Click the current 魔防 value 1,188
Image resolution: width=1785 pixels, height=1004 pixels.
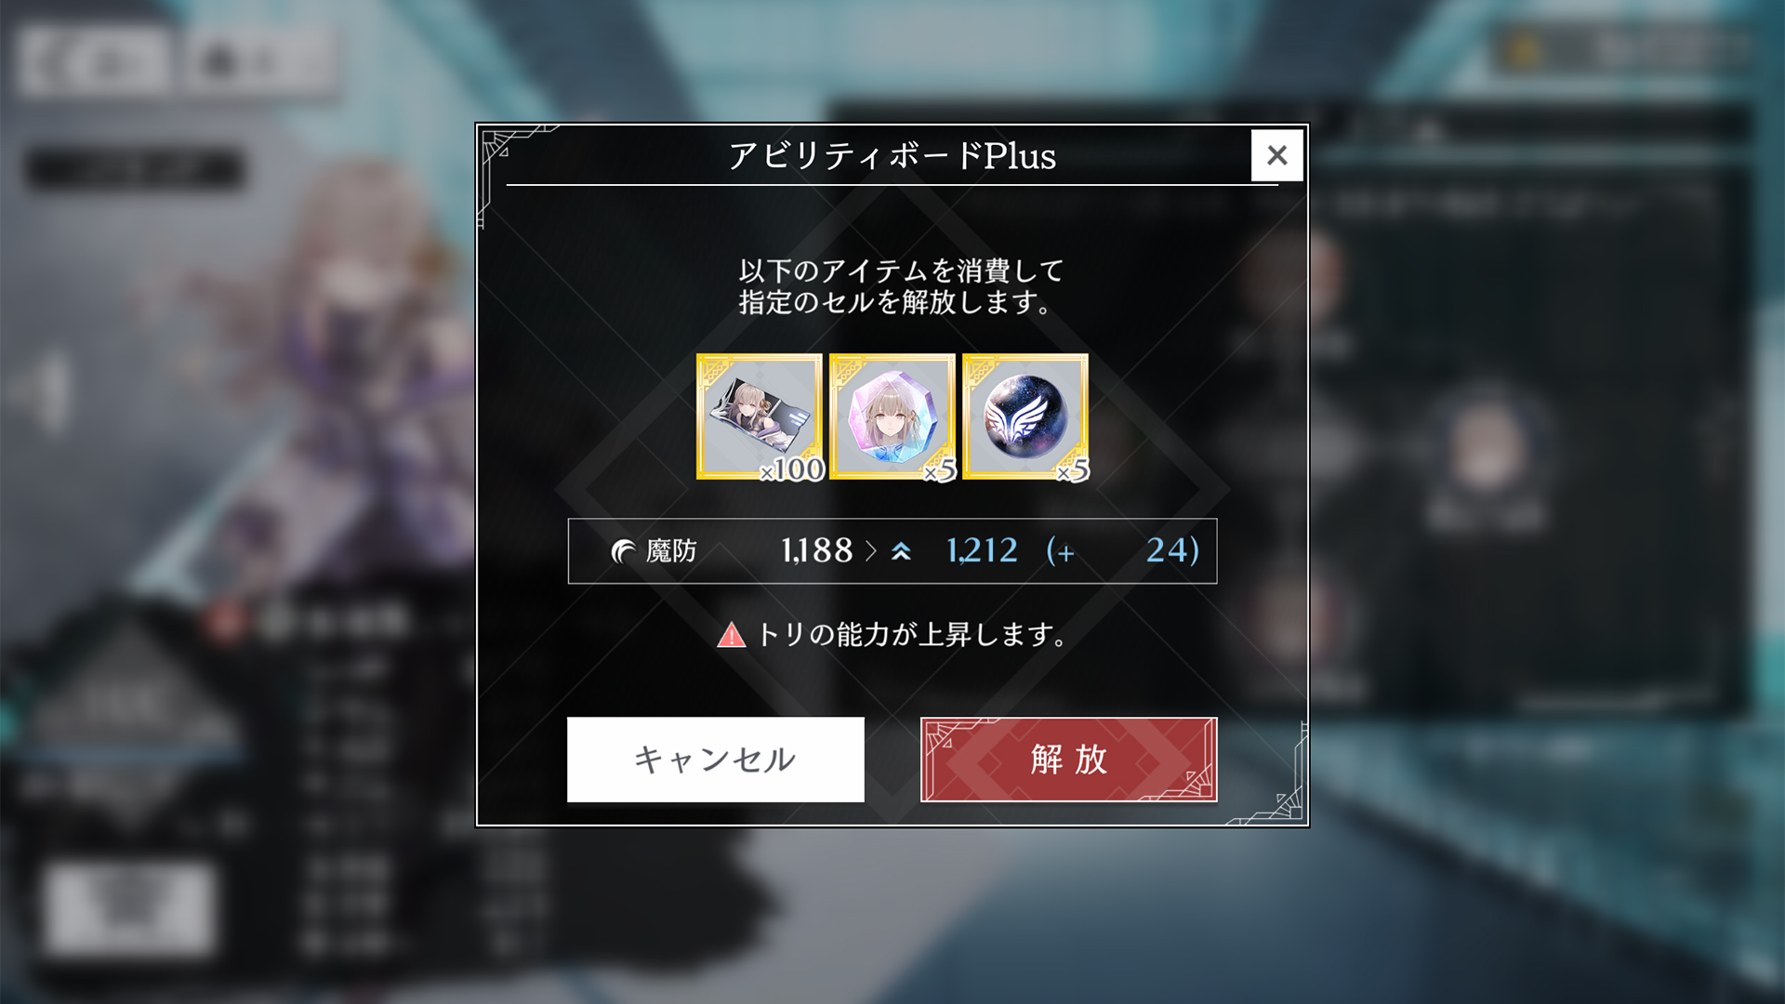[816, 550]
